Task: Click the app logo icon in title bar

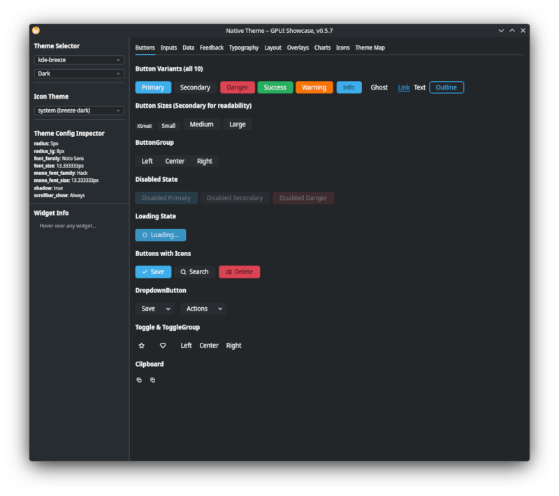Action: point(36,31)
